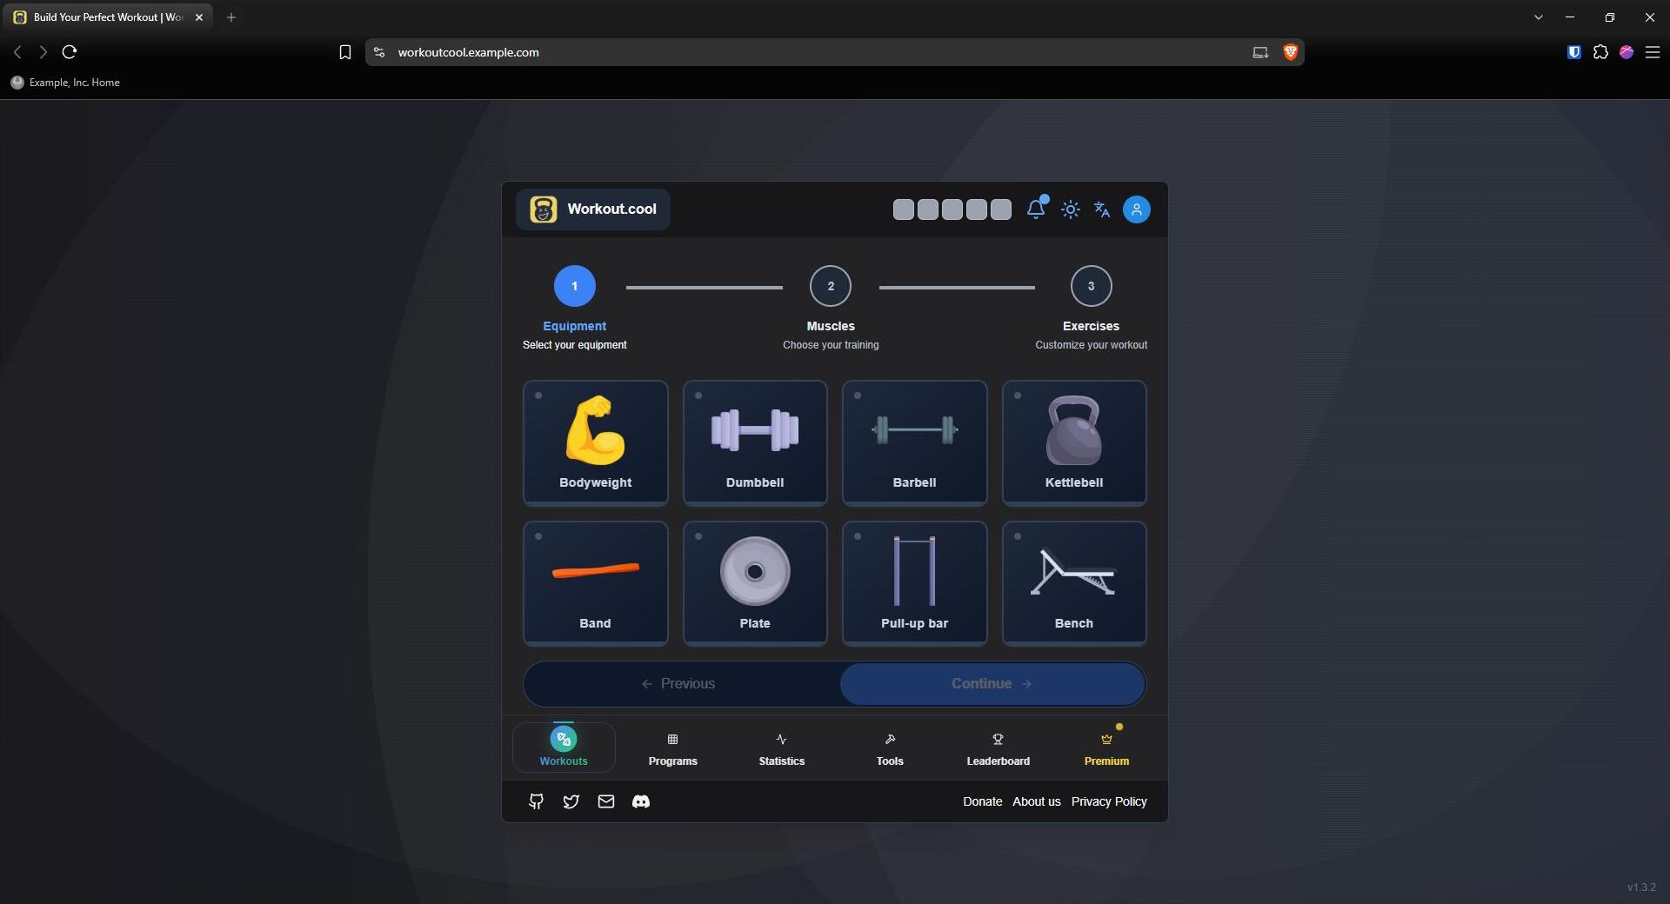The width and height of the screenshot is (1670, 904).
Task: View site information icon in address bar
Action: [x=379, y=52]
